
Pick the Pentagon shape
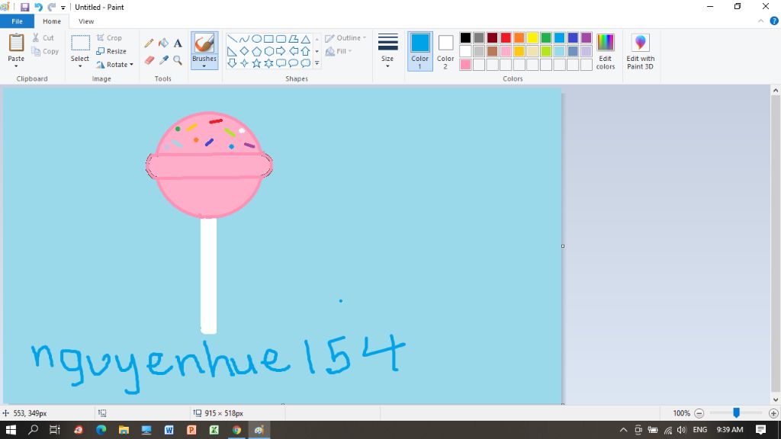coord(256,51)
